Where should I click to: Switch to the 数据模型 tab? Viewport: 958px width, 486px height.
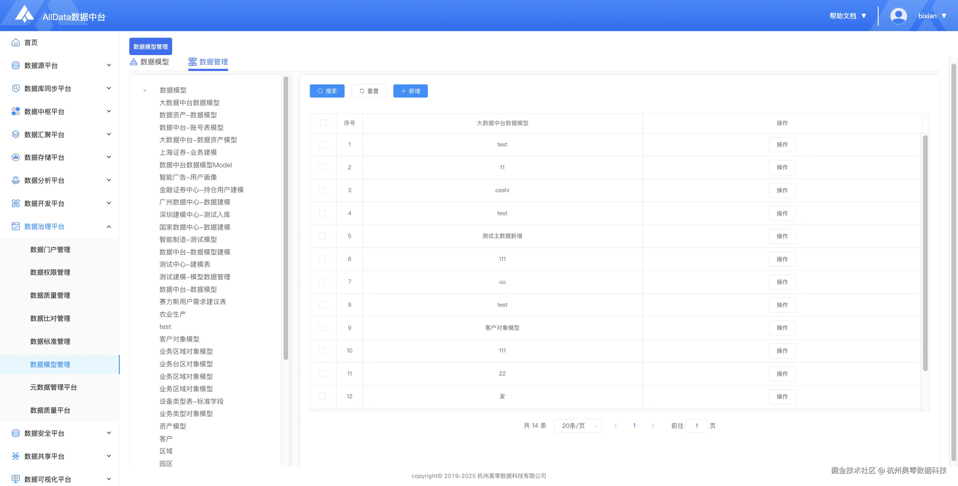[149, 62]
